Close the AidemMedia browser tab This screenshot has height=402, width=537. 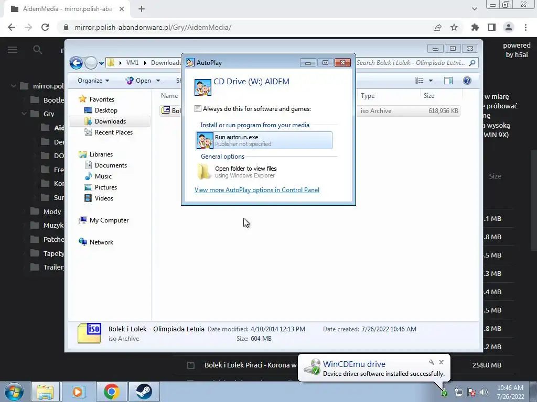(x=122, y=9)
